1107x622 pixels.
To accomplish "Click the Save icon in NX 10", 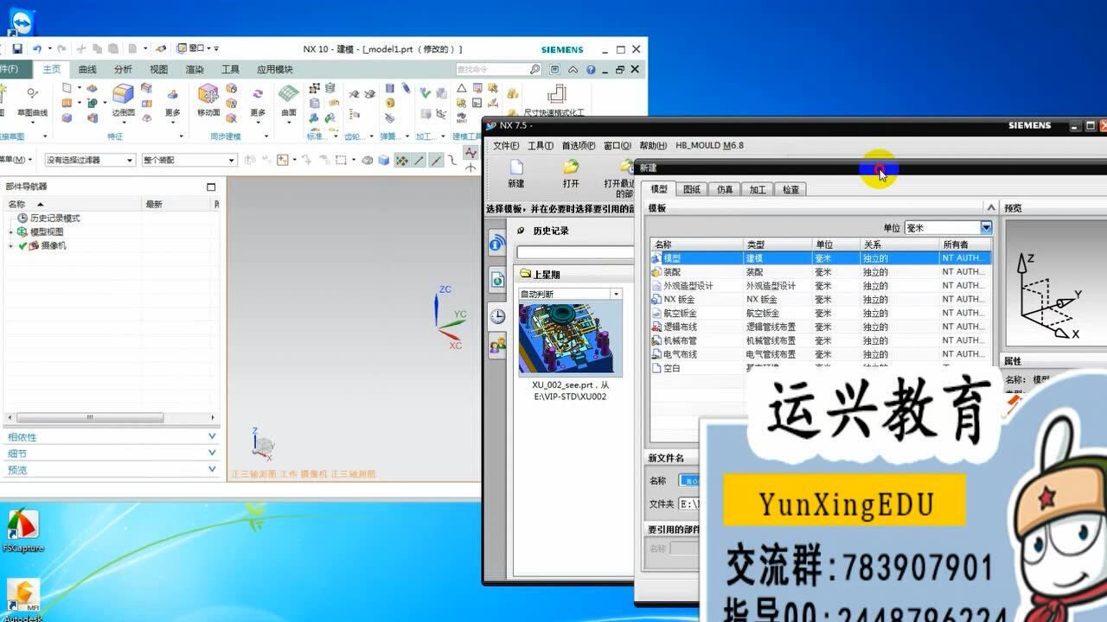I will tap(17, 49).
